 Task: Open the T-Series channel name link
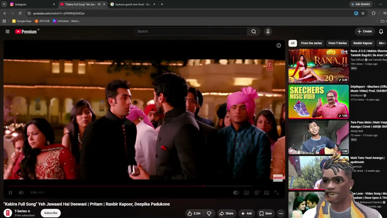21,211
